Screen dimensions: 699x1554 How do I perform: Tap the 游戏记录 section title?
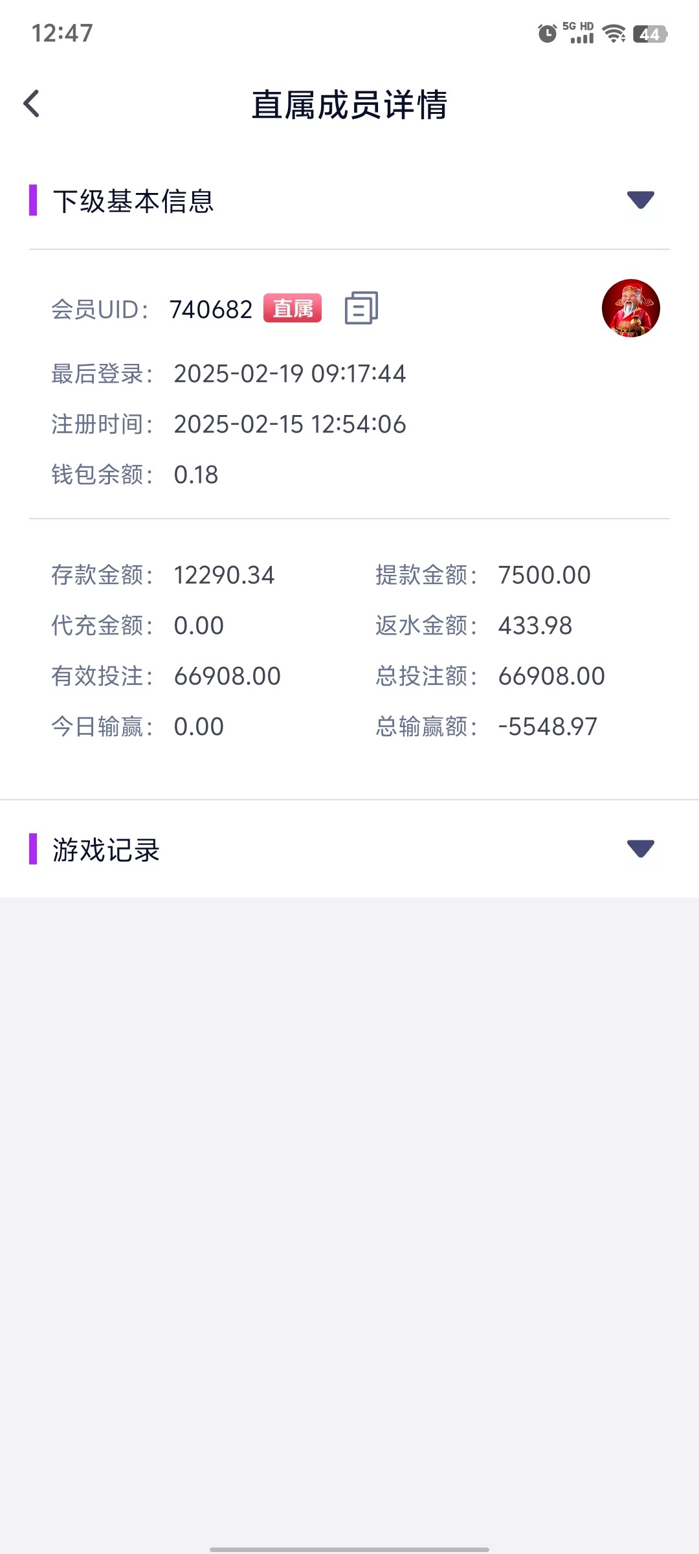(x=106, y=850)
